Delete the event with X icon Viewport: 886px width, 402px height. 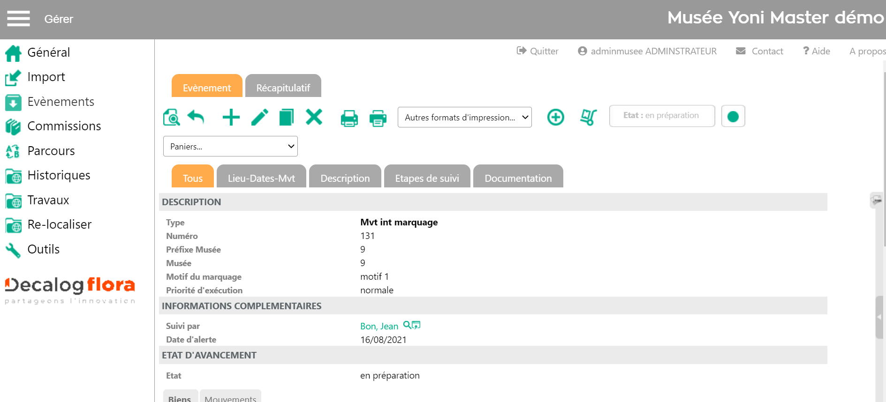point(314,117)
